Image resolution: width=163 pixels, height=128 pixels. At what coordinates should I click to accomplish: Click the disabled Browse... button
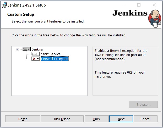144,104
